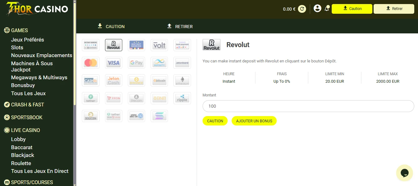Viewport: 418px width, 186px height.
Task: Pick the Bitcoin deposit option
Action: (159, 81)
